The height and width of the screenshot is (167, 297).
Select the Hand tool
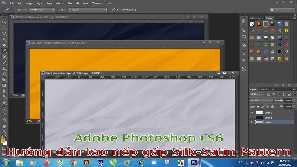[4, 126]
